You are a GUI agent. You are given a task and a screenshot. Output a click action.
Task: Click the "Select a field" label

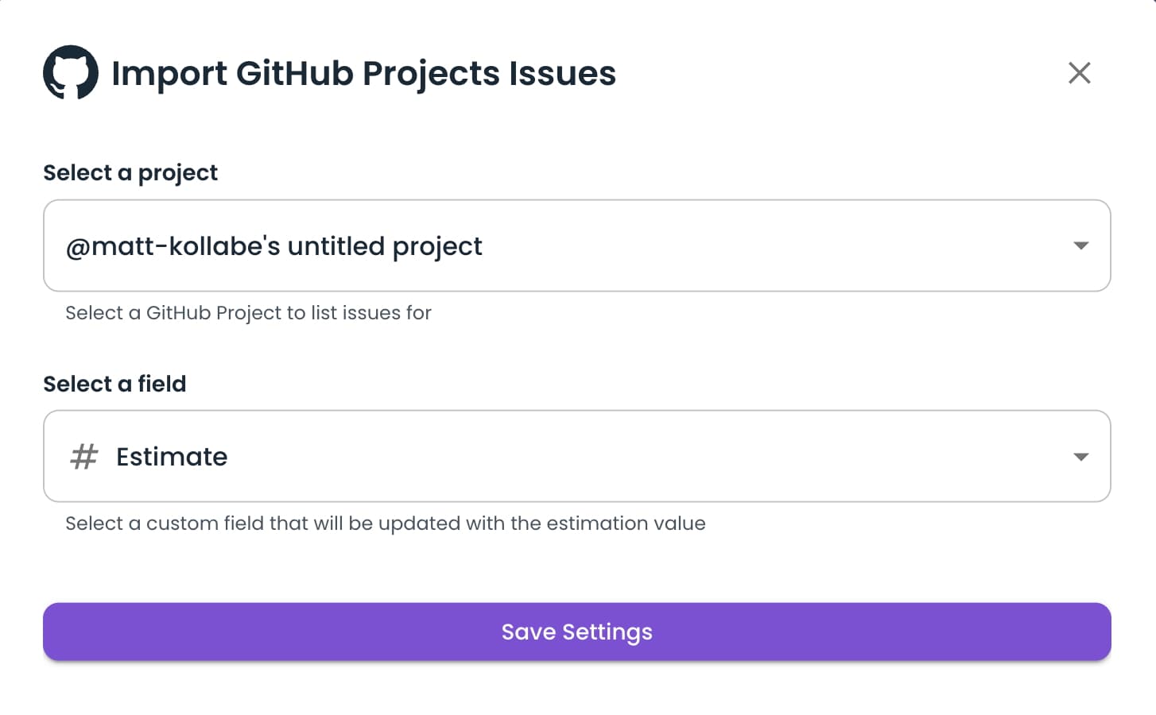[114, 384]
